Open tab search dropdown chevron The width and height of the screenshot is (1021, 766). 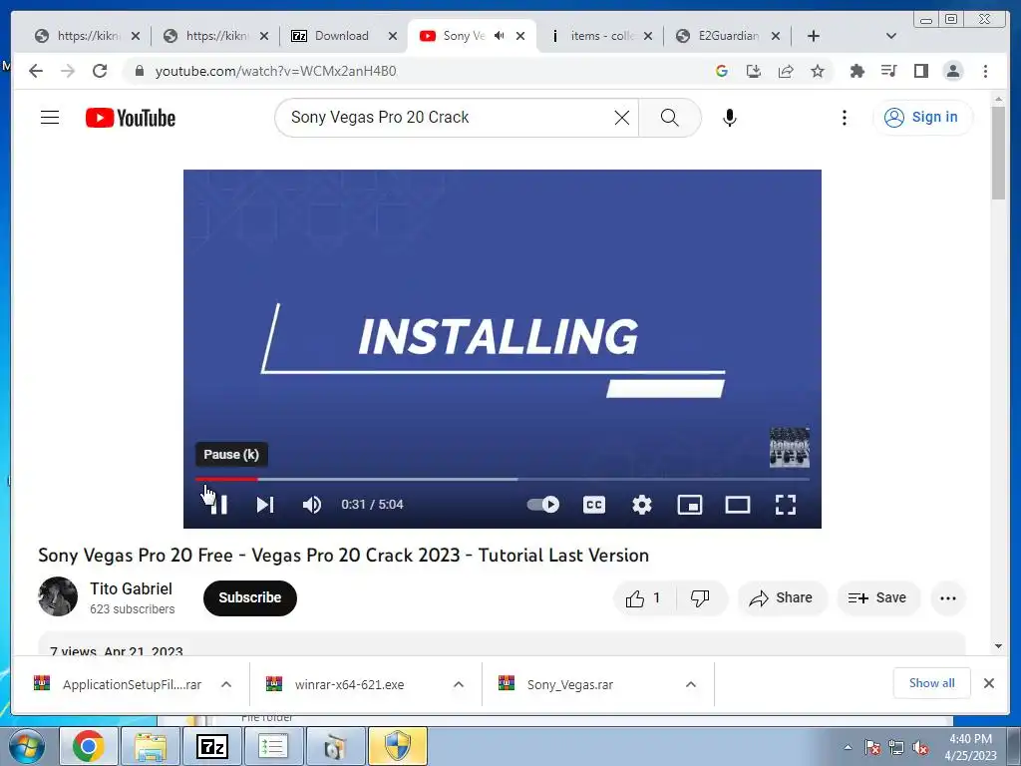(x=891, y=36)
